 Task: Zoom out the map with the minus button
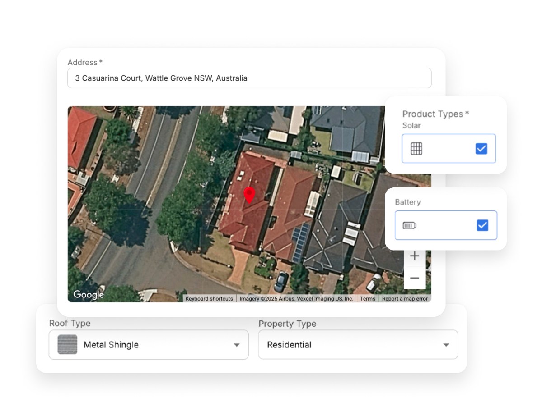pyautogui.click(x=415, y=278)
